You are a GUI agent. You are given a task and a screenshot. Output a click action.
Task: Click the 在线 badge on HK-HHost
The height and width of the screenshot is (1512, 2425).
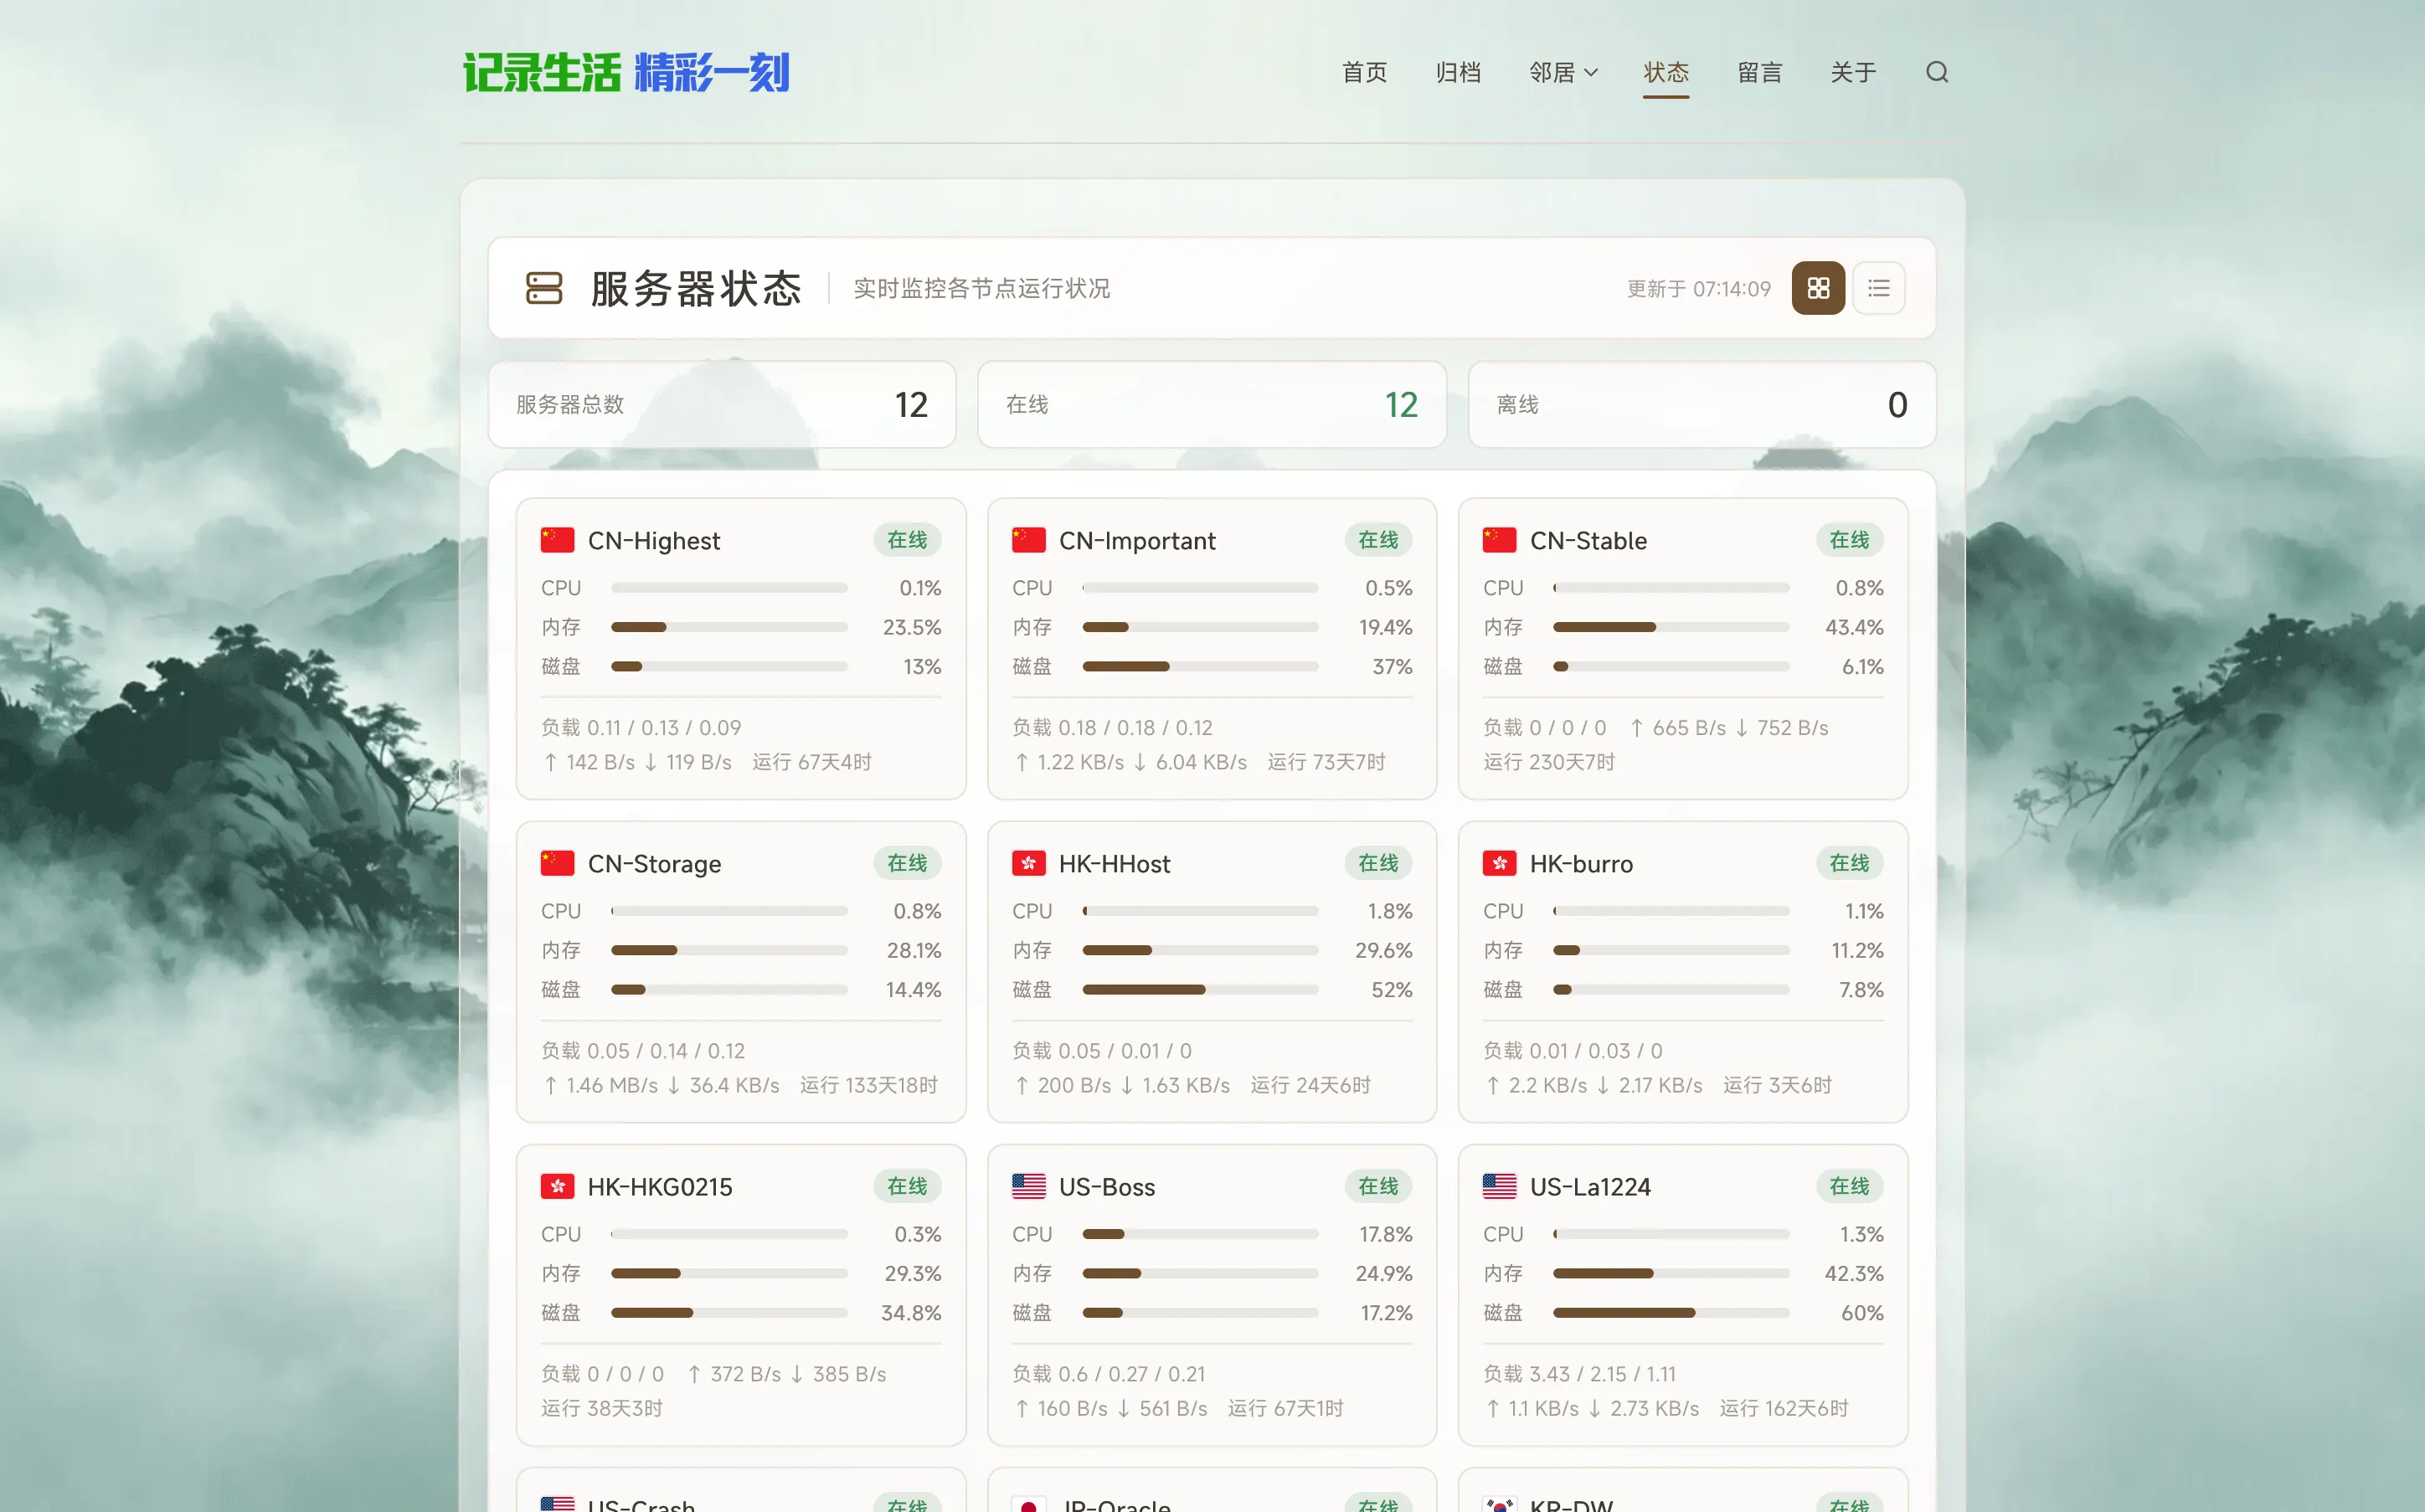point(1378,863)
